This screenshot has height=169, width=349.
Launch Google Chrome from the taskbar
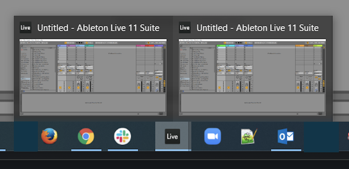pos(86,136)
